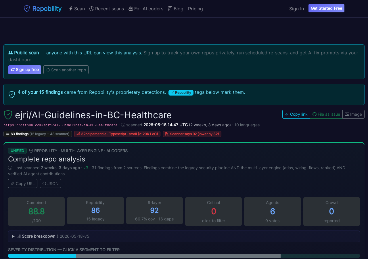Filter by Critical findings card
Viewport: 368px width, 259px height.
pyautogui.click(x=214, y=212)
